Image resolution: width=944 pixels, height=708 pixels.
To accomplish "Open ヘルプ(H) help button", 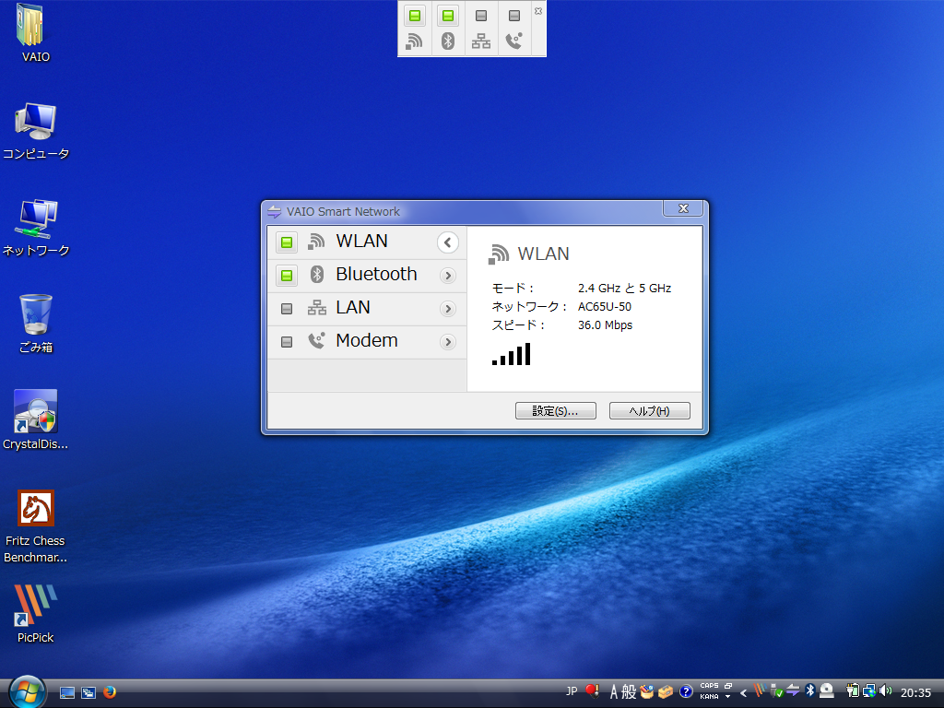I will click(x=650, y=410).
